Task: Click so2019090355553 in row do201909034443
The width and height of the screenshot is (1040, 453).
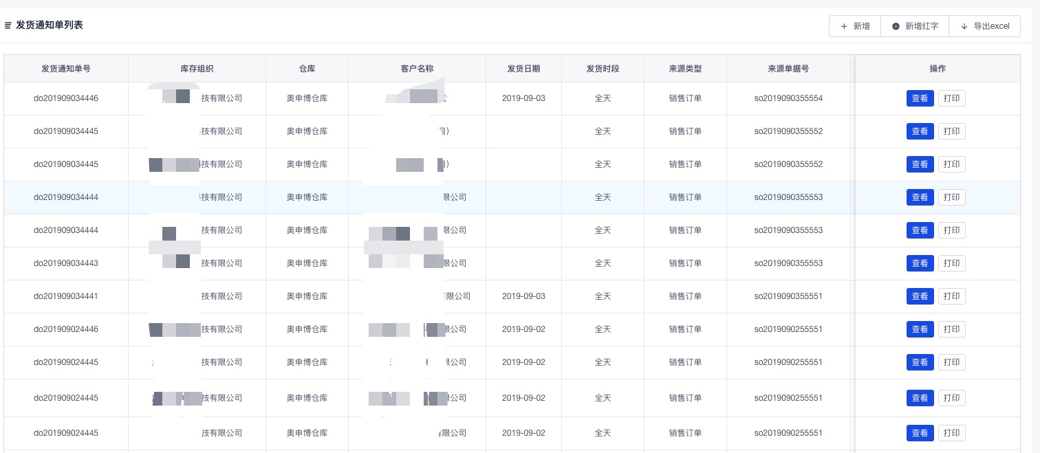Action: [788, 263]
